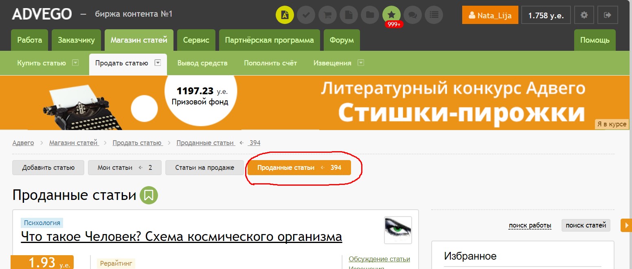The image size is (632, 269).
Task: Open the shopping cart icon in header
Action: [x=327, y=15]
